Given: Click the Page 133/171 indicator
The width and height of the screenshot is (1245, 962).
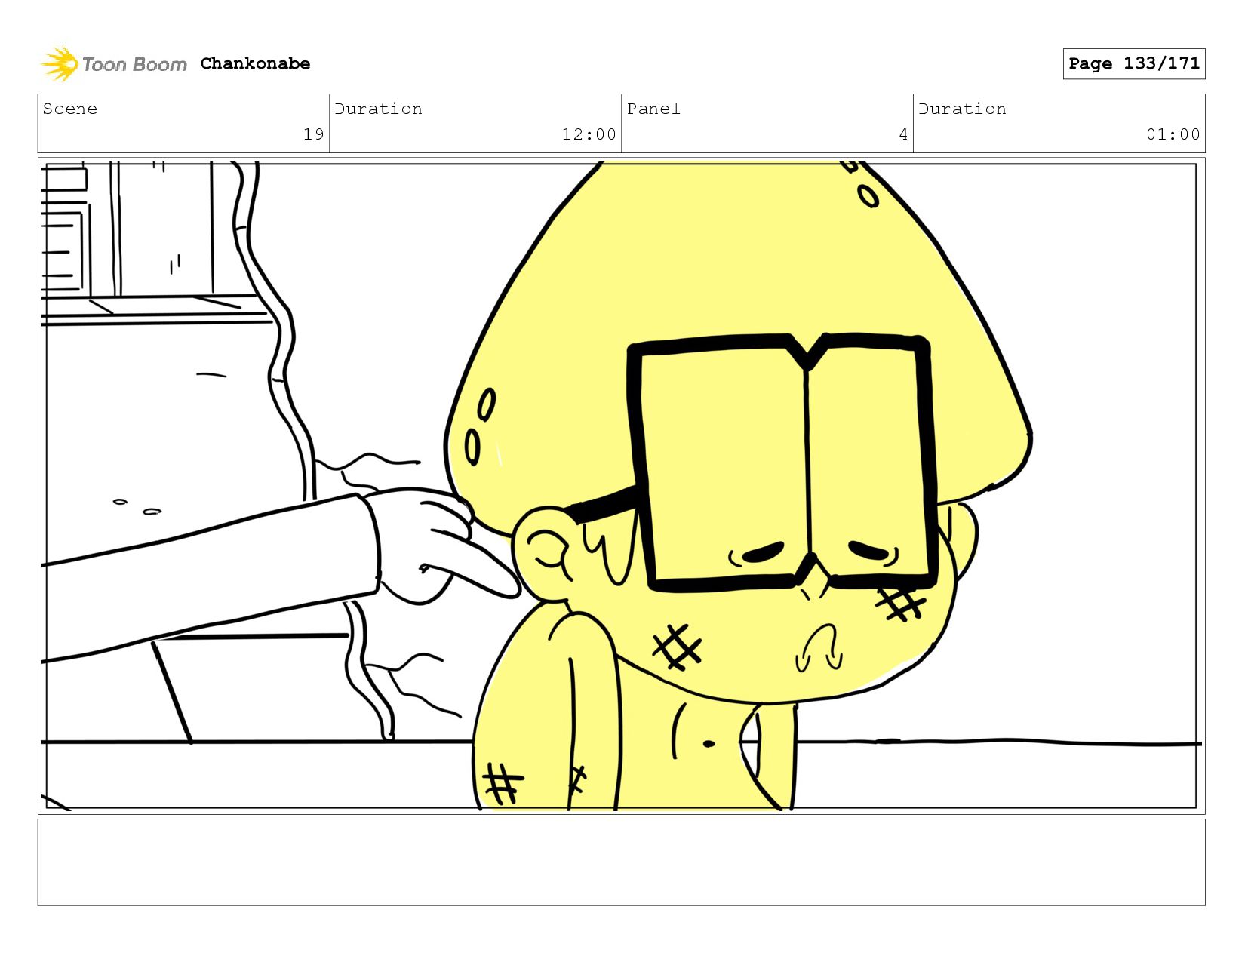Looking at the screenshot, I should 1134,63.
